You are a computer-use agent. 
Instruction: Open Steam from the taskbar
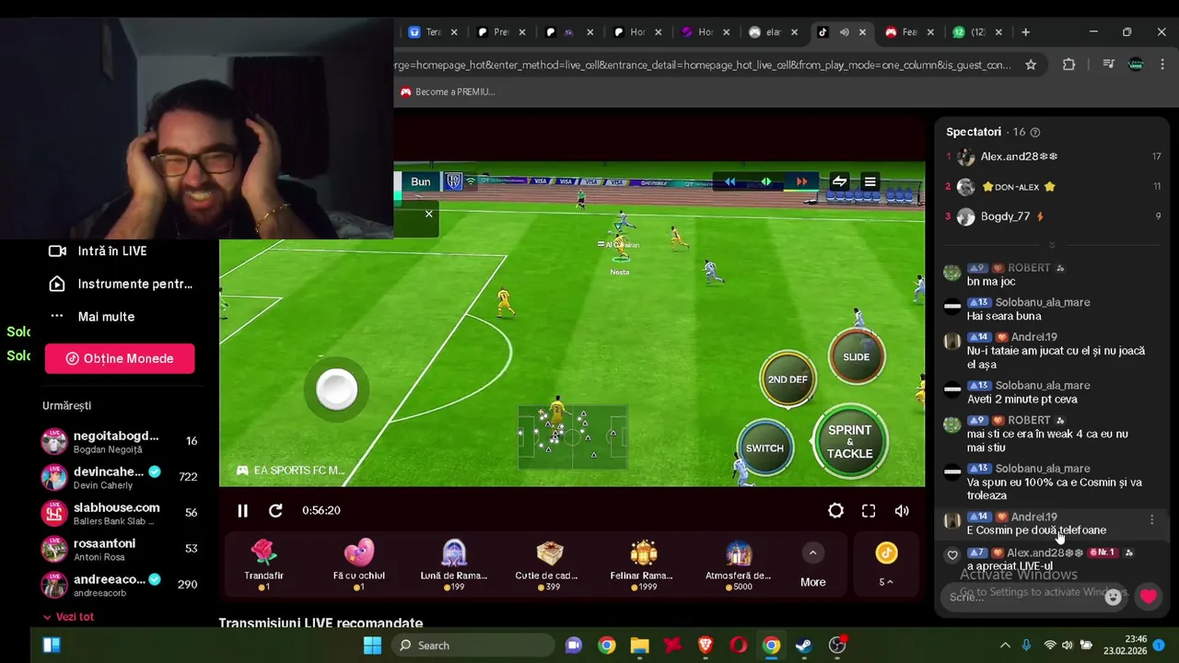tap(804, 645)
